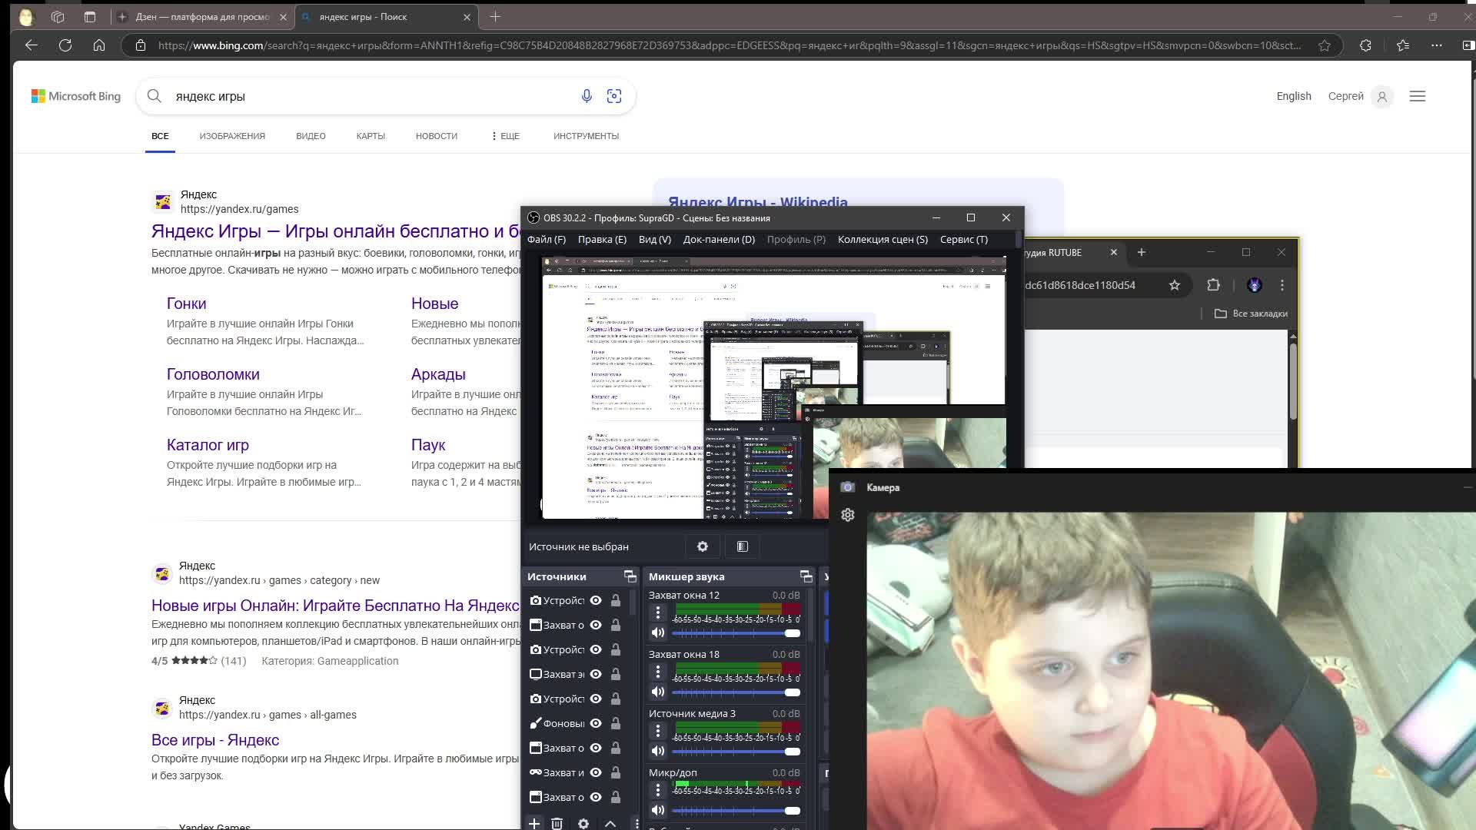1476x830 pixels.
Task: Open options menu for Источник медиа 3
Action: coord(658,731)
